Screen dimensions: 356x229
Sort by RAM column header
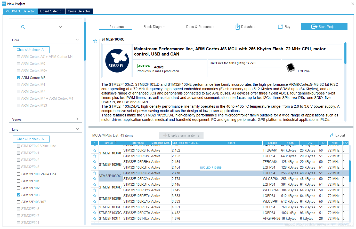(309, 143)
